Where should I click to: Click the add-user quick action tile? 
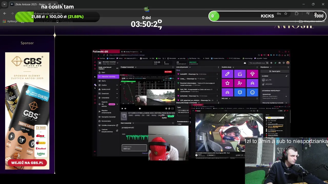coord(240,83)
